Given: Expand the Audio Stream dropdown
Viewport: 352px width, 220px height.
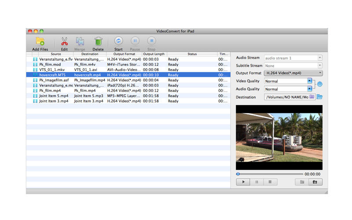Looking at the screenshot, I should tap(320, 58).
